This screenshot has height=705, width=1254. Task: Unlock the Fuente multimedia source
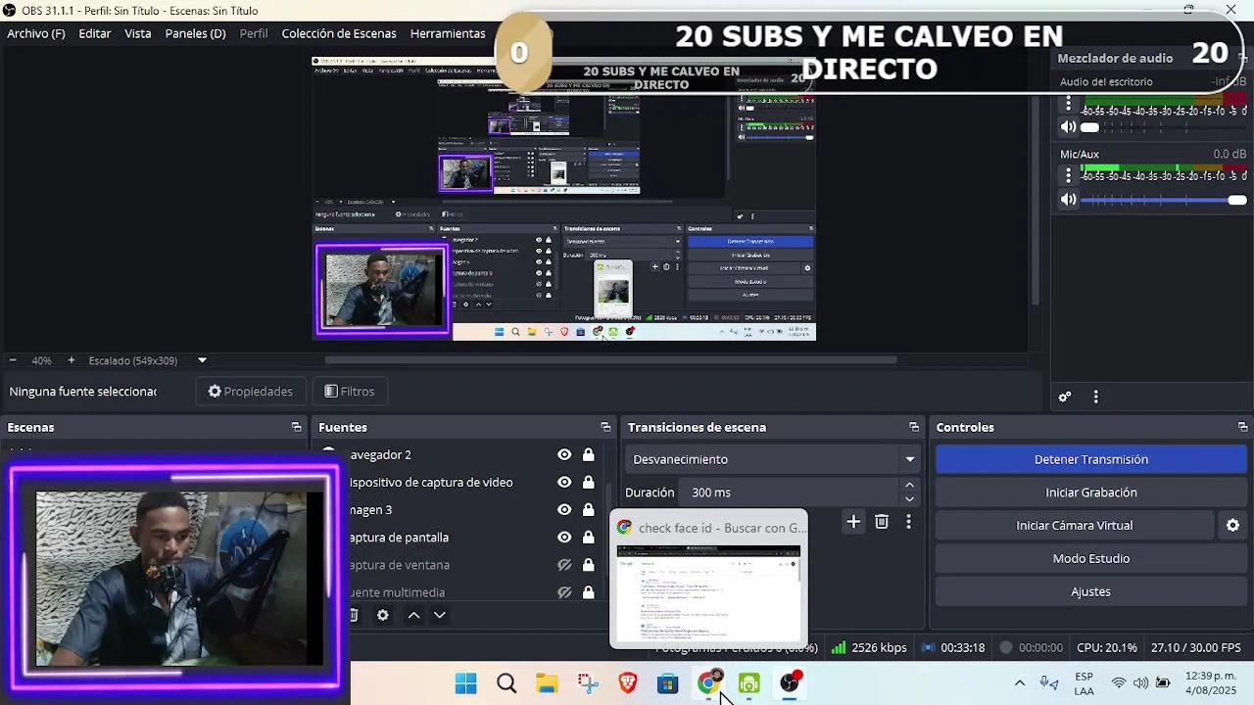click(x=588, y=592)
